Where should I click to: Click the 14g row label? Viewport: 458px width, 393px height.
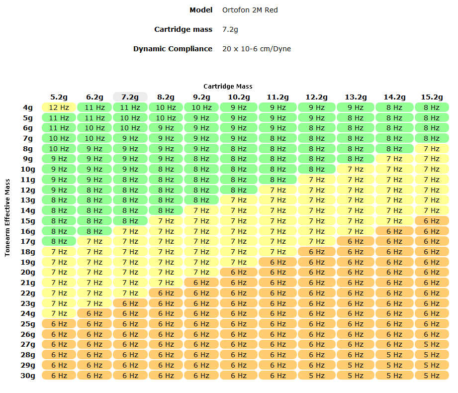pyautogui.click(x=28, y=210)
